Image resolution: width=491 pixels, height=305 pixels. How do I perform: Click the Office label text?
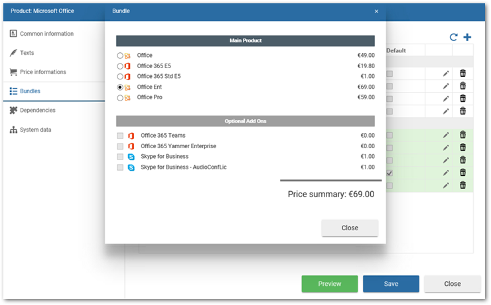(x=145, y=56)
